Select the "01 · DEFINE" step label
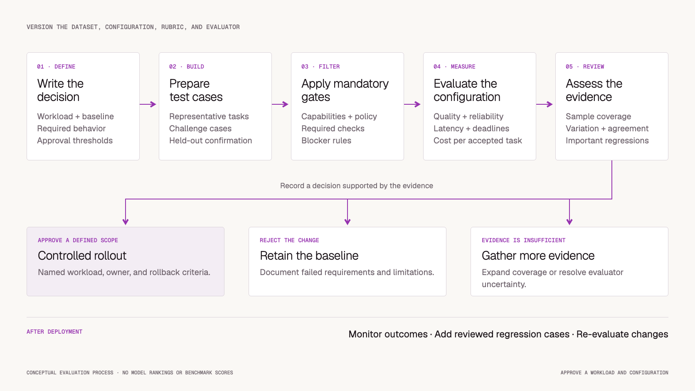 tap(56, 66)
